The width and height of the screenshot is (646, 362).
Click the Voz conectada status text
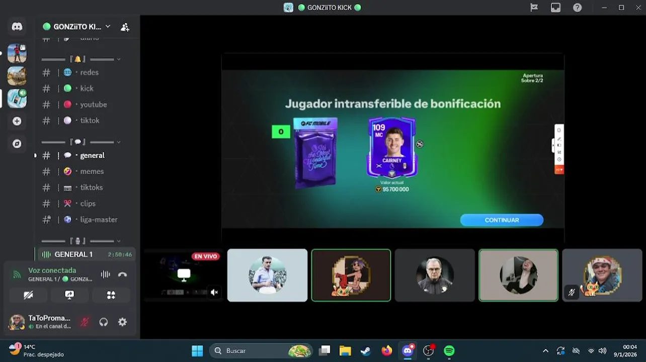click(52, 270)
